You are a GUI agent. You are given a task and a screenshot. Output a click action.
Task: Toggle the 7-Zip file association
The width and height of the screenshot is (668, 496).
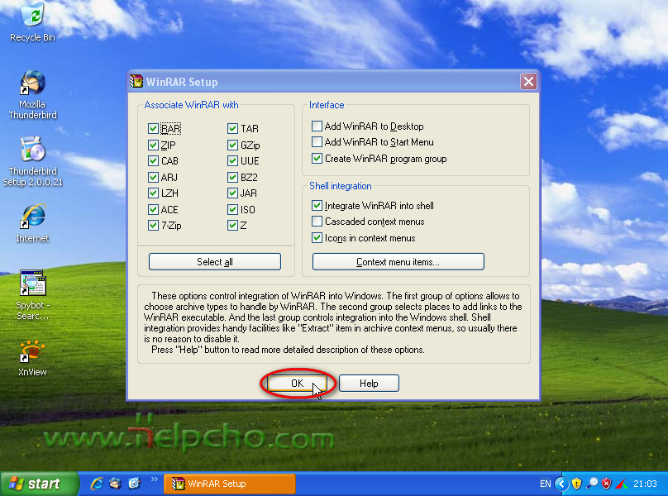[x=154, y=225]
